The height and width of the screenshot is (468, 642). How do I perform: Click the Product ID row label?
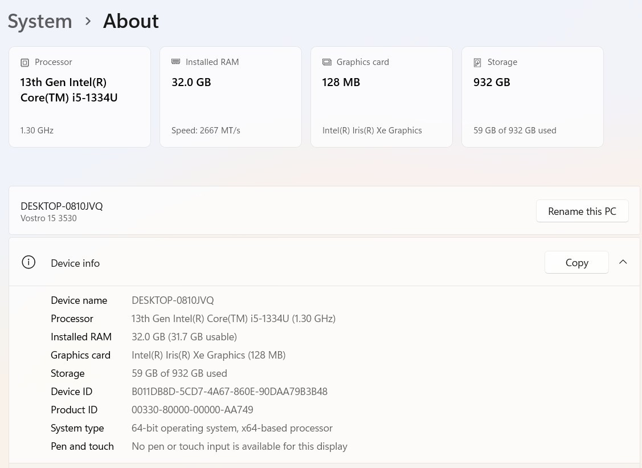[x=73, y=410]
